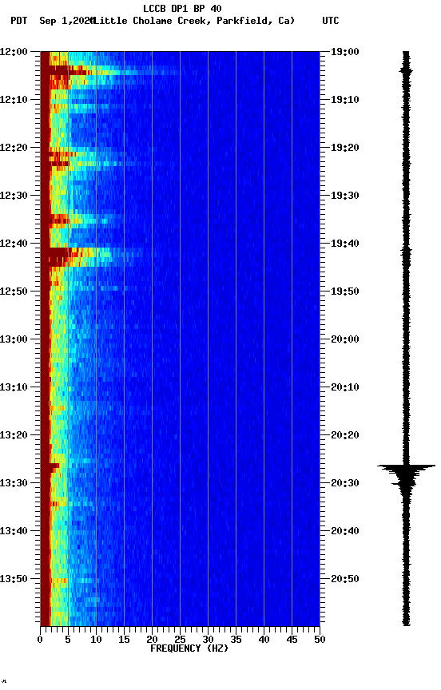The width and height of the screenshot is (441, 690).
Task: Click the '20:20' UTC time label
Action: tap(345, 435)
